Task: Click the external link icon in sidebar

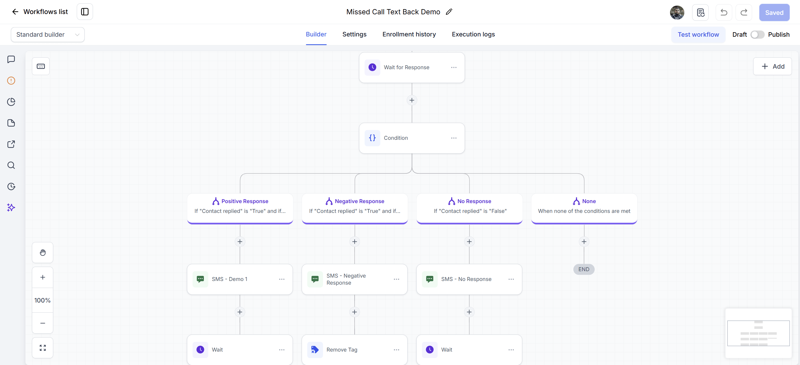Action: coord(11,144)
